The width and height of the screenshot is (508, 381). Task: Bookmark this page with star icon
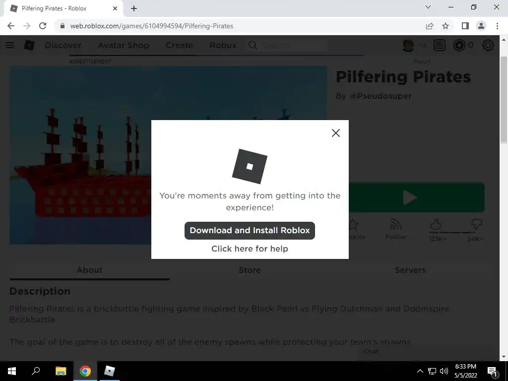pyautogui.click(x=445, y=26)
